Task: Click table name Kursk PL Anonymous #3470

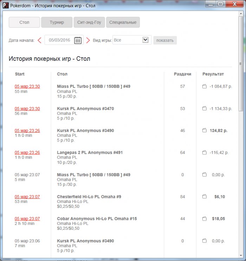Action: click(x=85, y=109)
